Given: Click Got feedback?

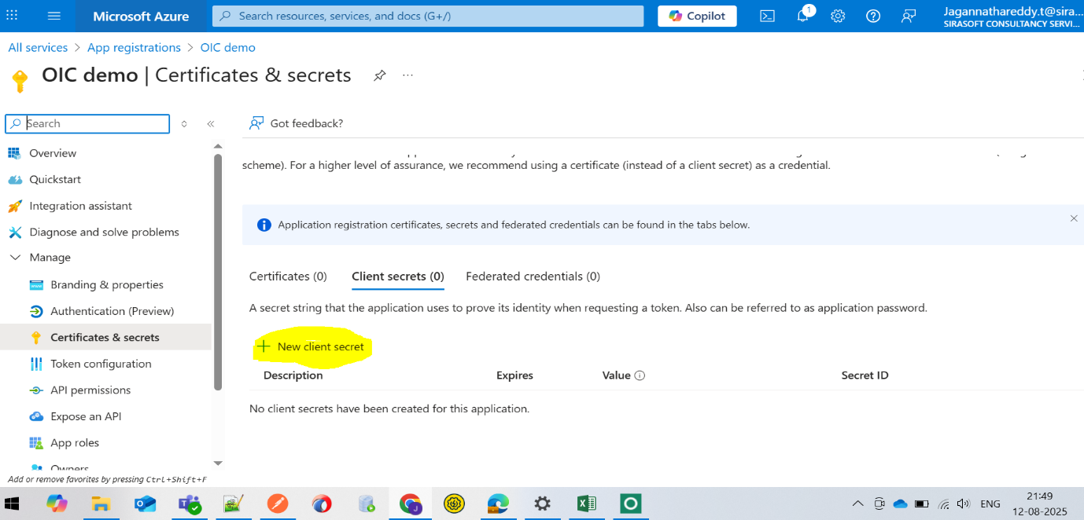Looking at the screenshot, I should 297,123.
